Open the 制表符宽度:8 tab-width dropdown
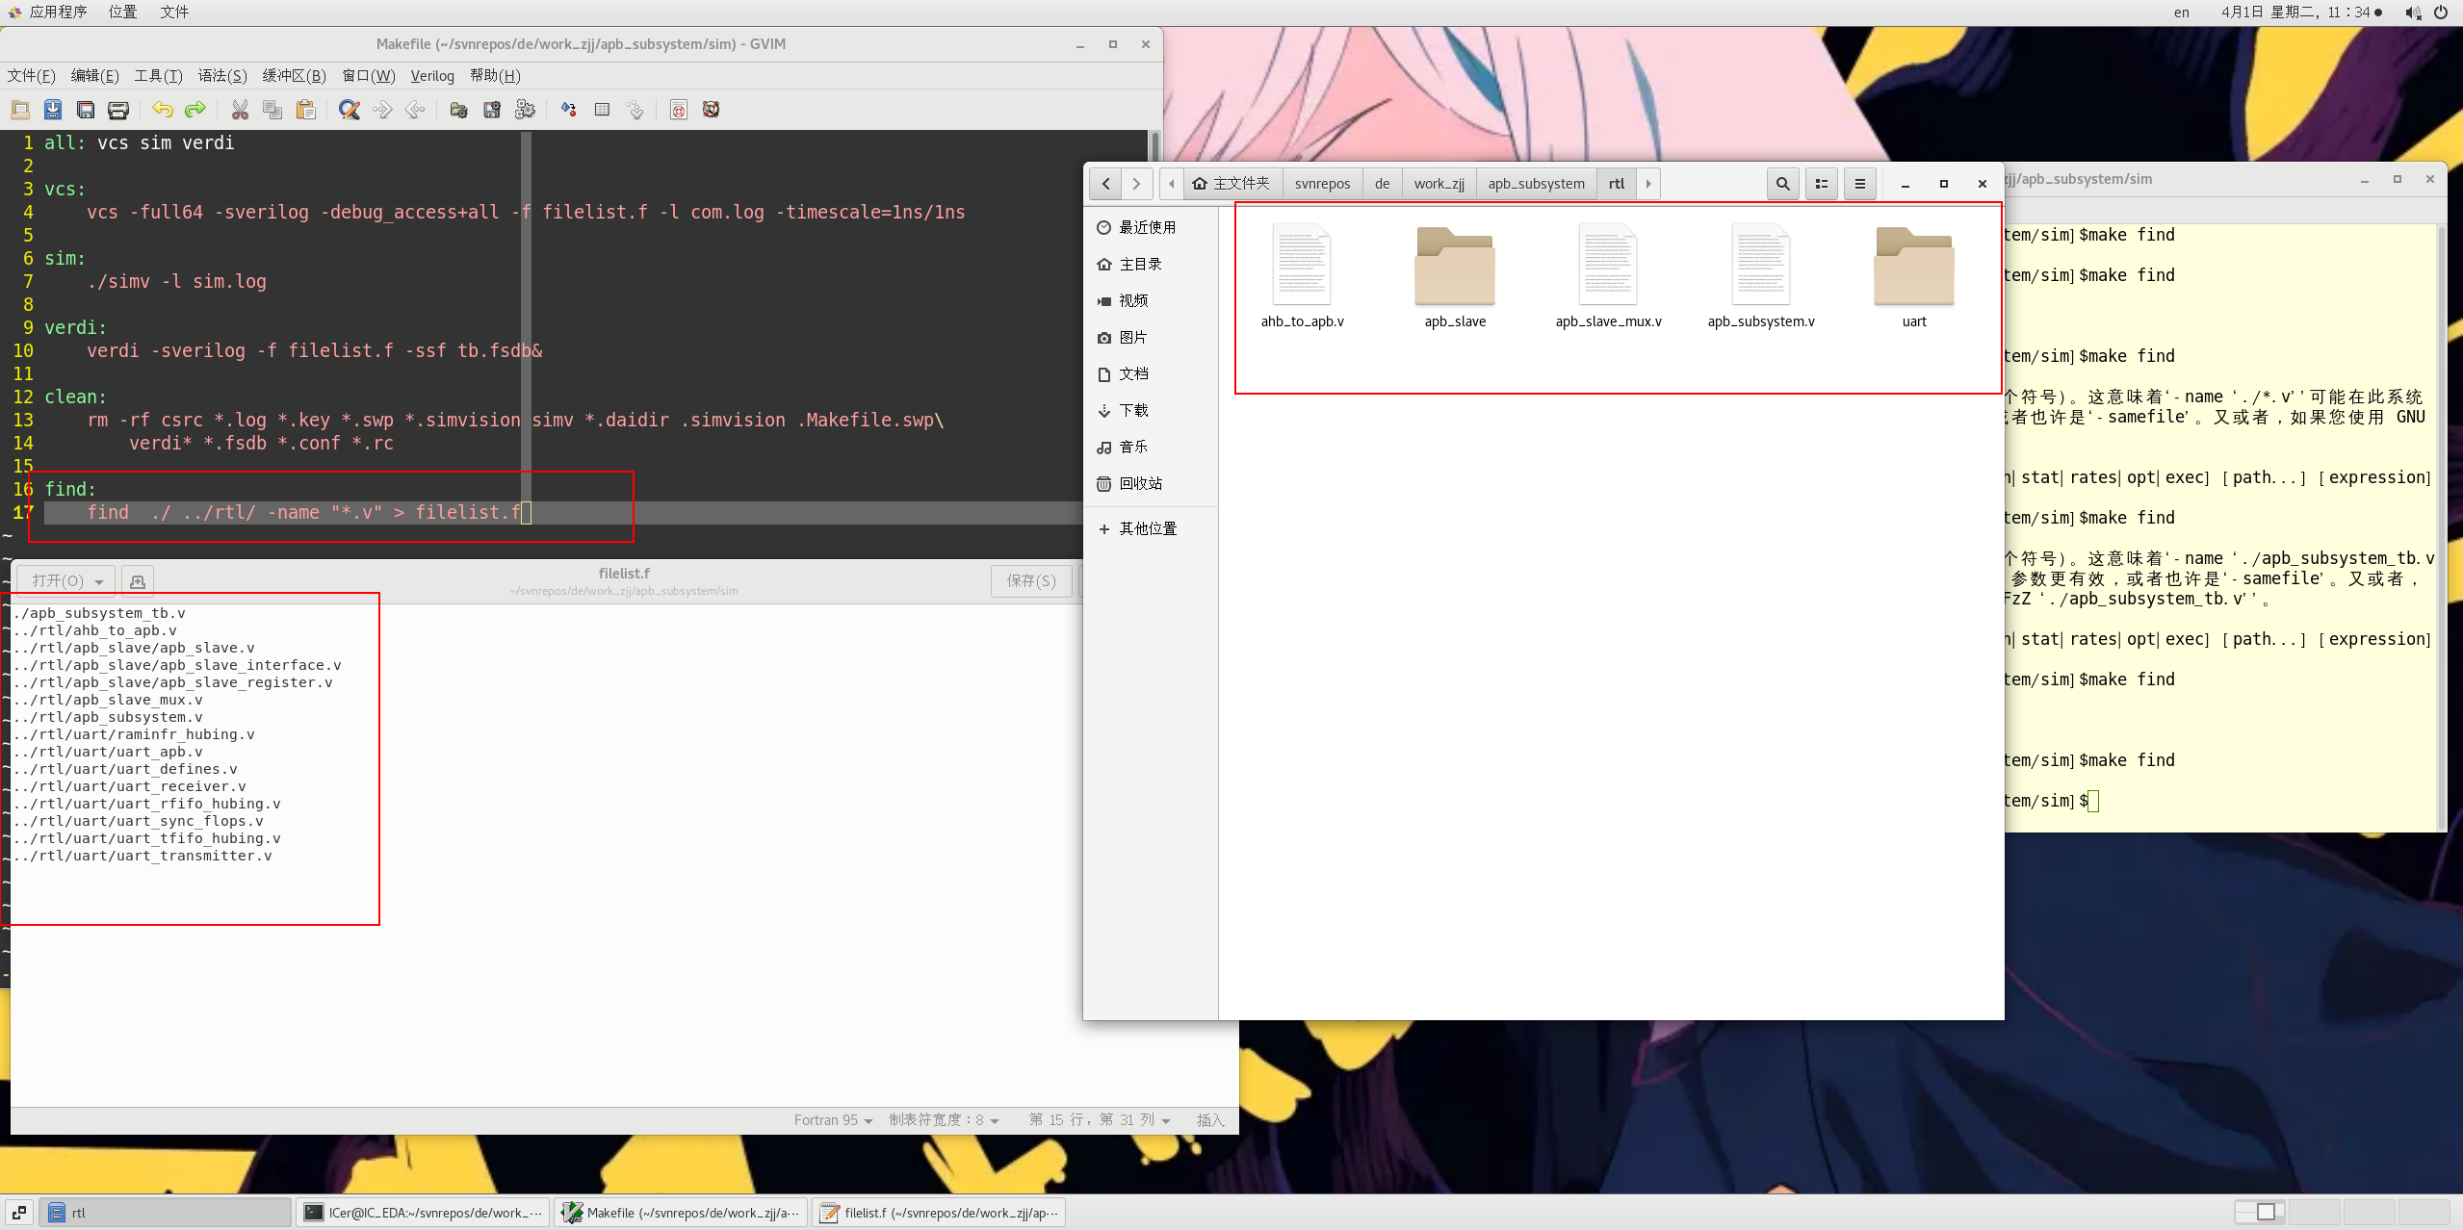This screenshot has width=2463, height=1230. 942,1119
